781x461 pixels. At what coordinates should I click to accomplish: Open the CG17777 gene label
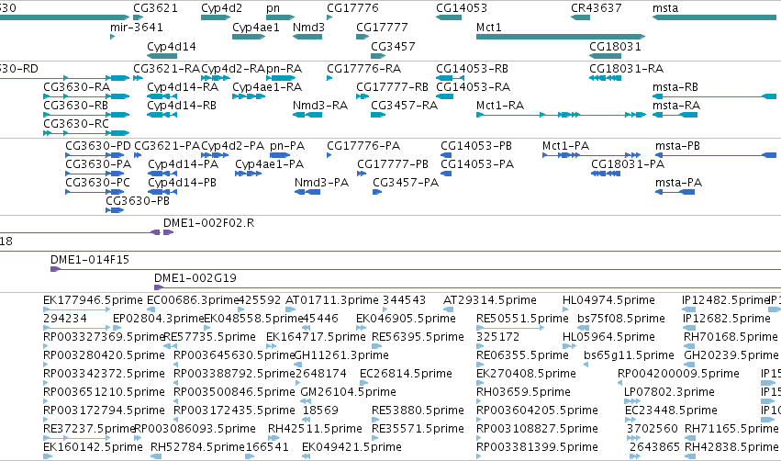pyautogui.click(x=382, y=27)
